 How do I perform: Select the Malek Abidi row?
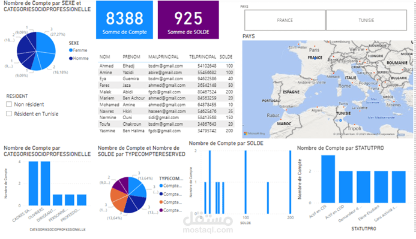coord(166,92)
